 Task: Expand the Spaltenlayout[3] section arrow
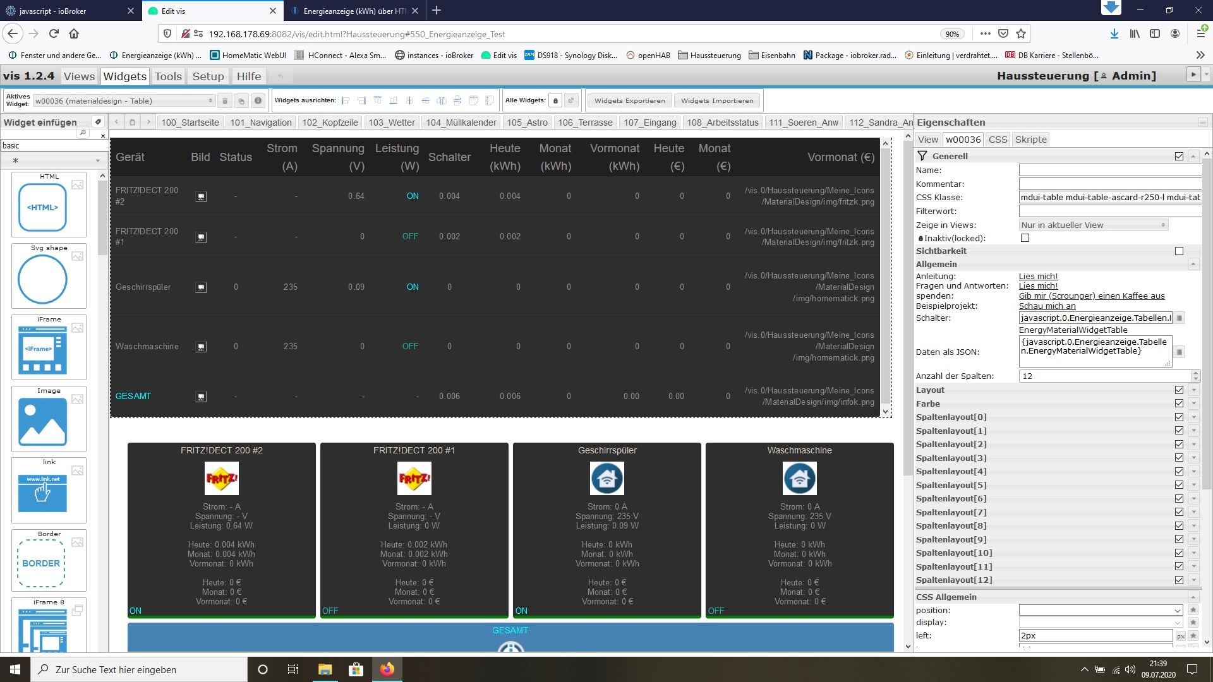pyautogui.click(x=1193, y=458)
